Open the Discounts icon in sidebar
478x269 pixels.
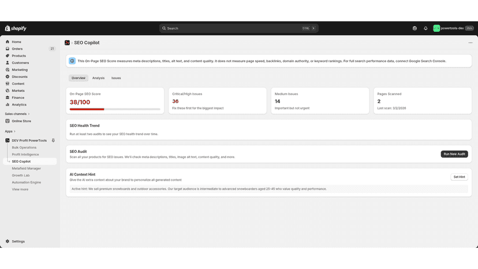[8, 77]
